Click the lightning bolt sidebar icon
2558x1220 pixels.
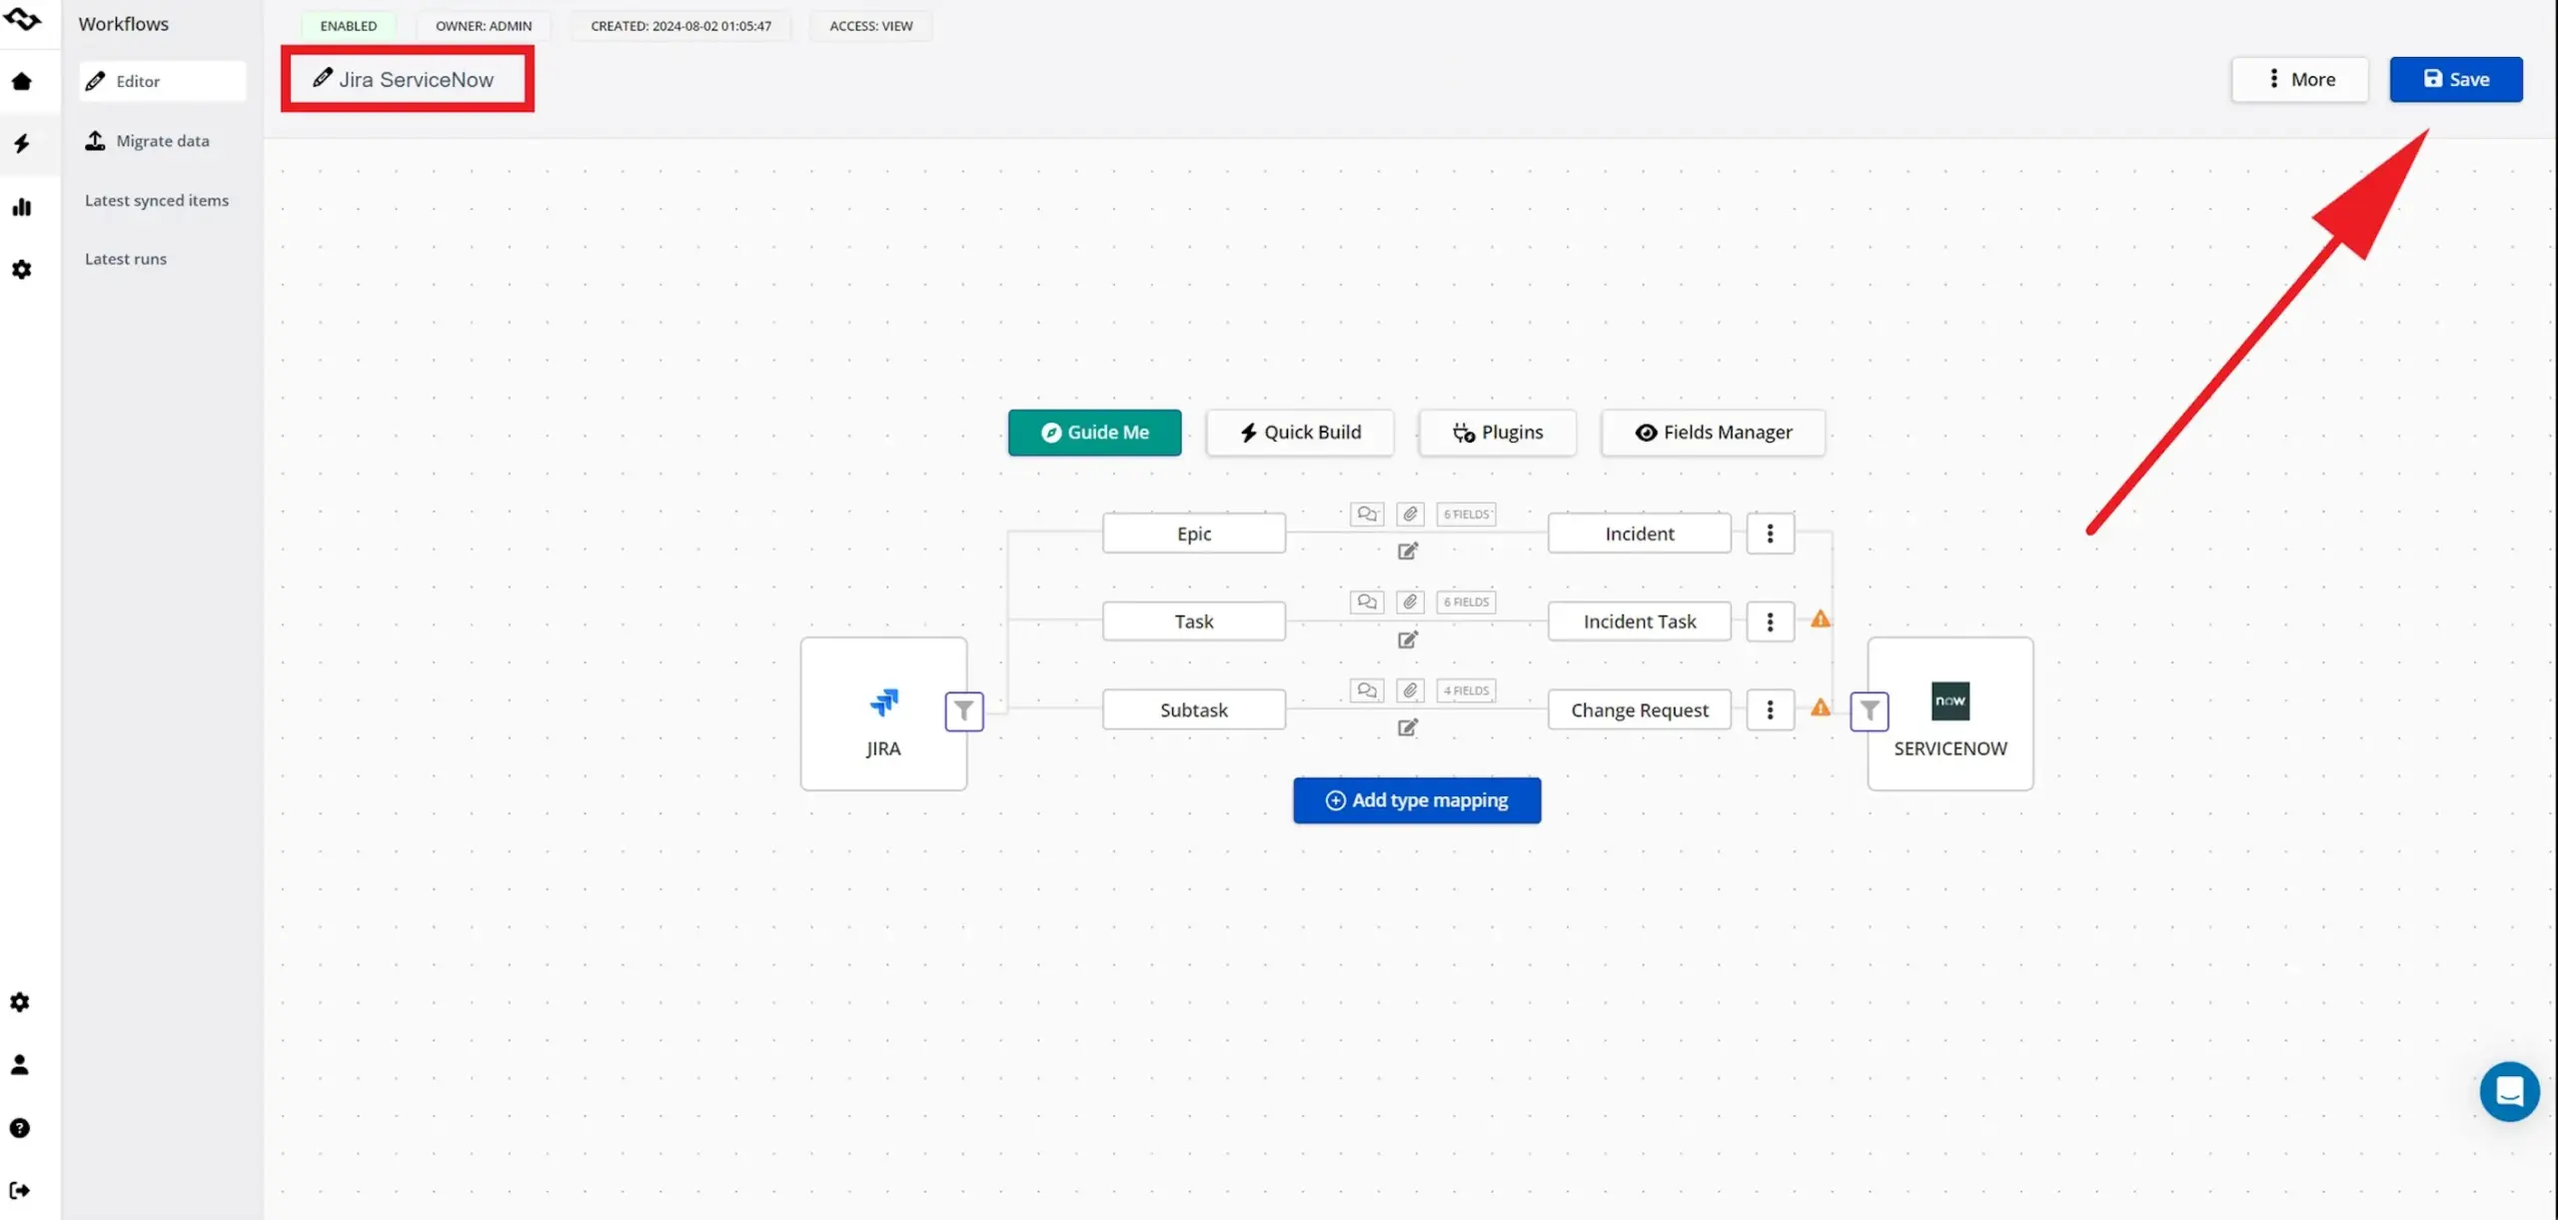(x=22, y=144)
